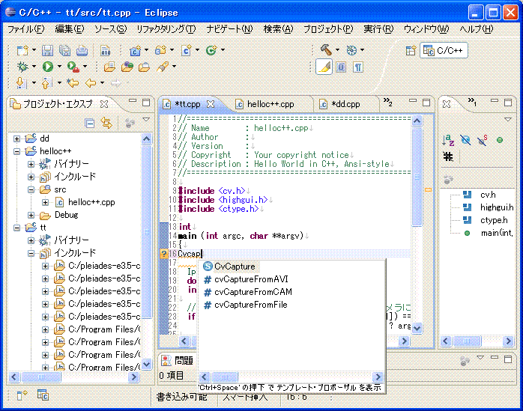Click the New wizard toolbar icon
Screen dimensions: 523x411
22,50
